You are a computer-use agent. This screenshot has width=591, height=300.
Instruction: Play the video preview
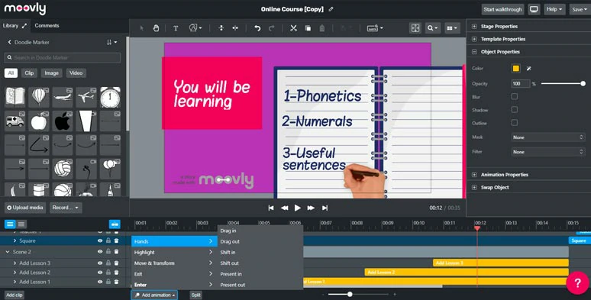(297, 208)
